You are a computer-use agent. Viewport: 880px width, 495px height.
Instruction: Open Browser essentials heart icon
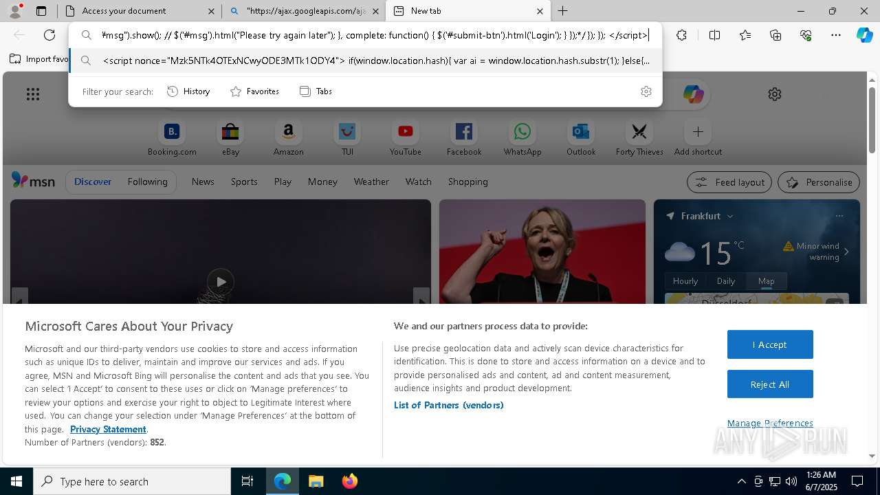click(x=806, y=35)
